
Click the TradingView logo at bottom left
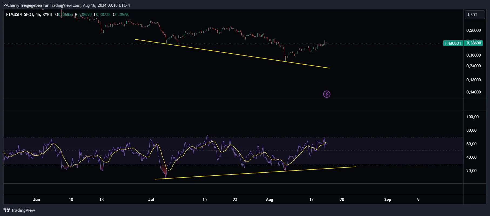19,210
